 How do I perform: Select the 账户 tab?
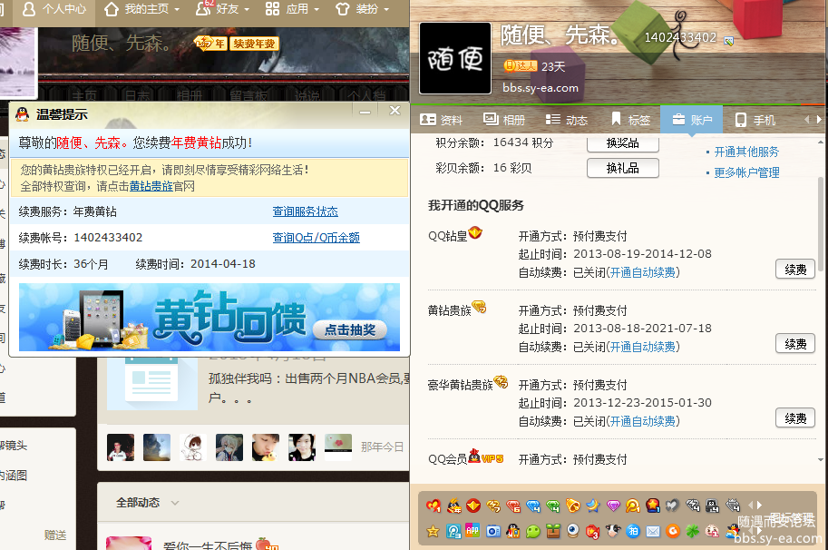coord(692,120)
